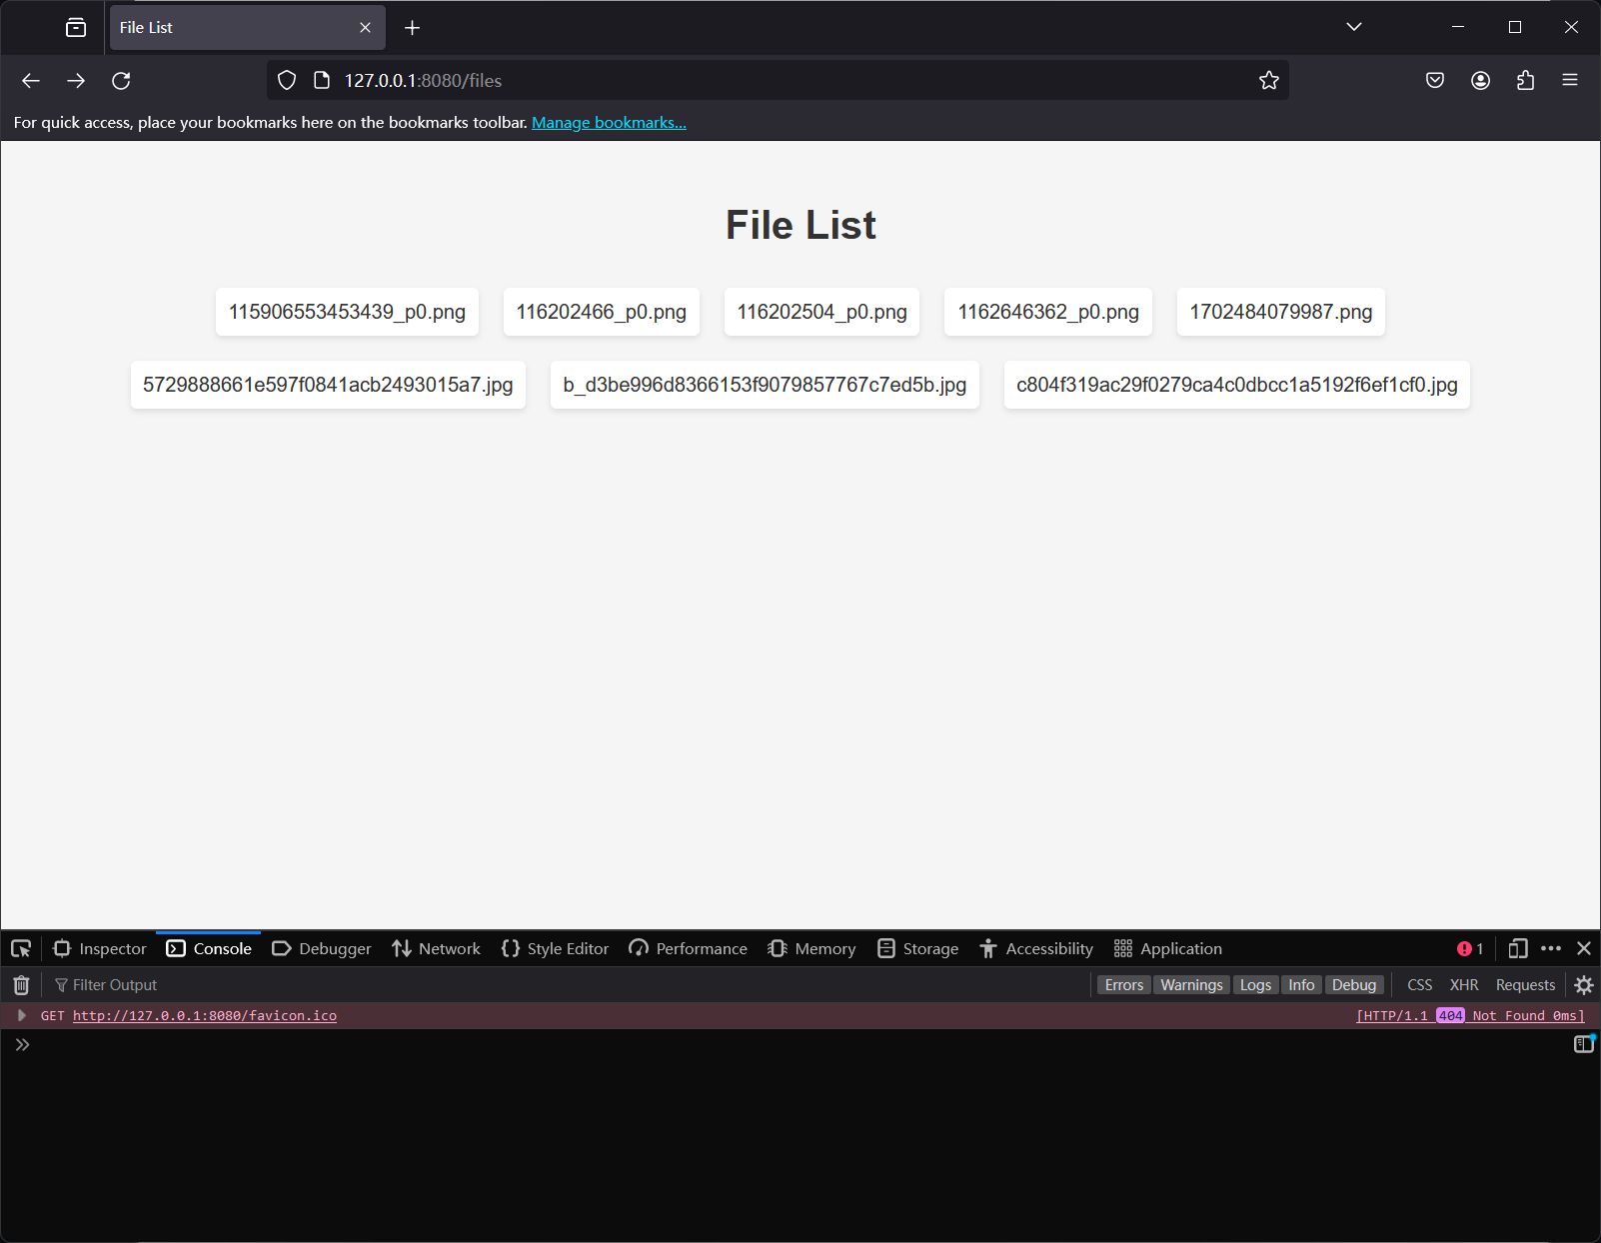The width and height of the screenshot is (1601, 1243).
Task: Toggle responsive design mode icon
Action: click(1517, 948)
